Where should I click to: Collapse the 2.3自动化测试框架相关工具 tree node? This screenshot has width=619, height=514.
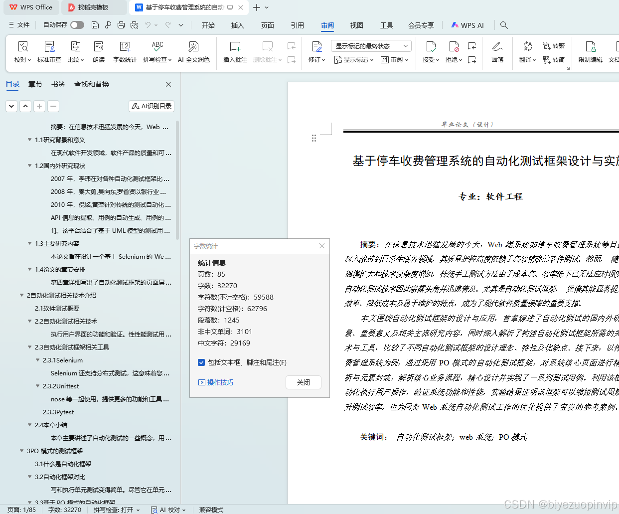(x=29, y=347)
